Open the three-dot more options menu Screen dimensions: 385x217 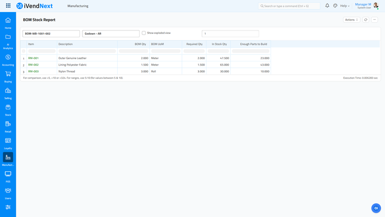(x=374, y=20)
